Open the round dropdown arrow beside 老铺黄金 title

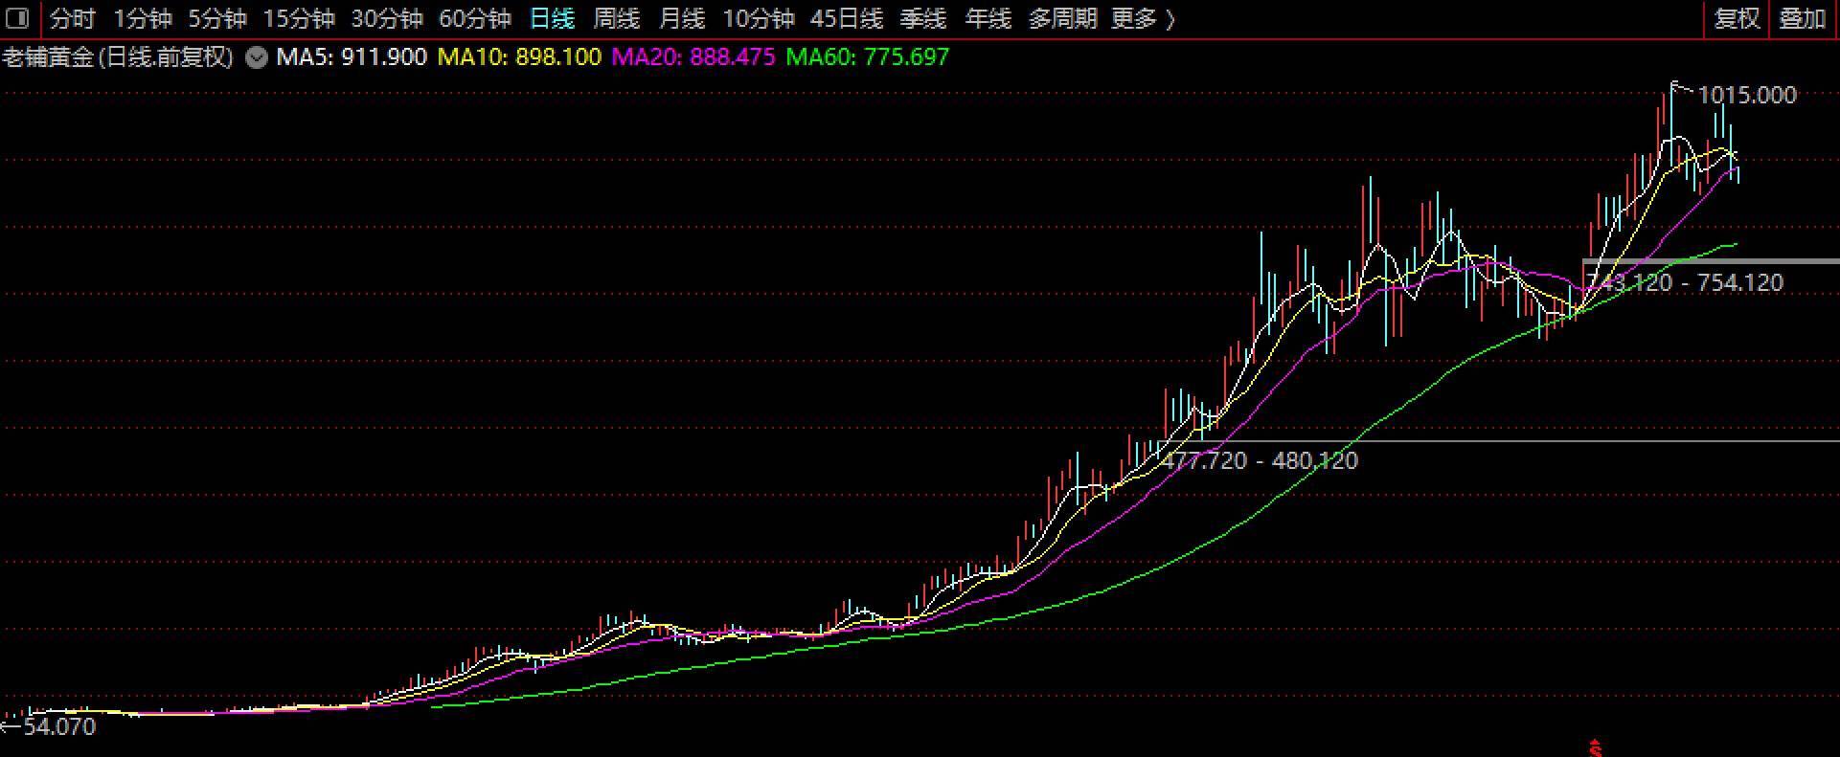(x=256, y=57)
